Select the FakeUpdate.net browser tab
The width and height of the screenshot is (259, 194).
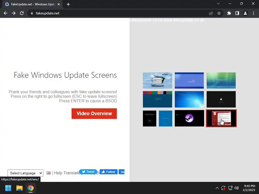pos(32,4)
